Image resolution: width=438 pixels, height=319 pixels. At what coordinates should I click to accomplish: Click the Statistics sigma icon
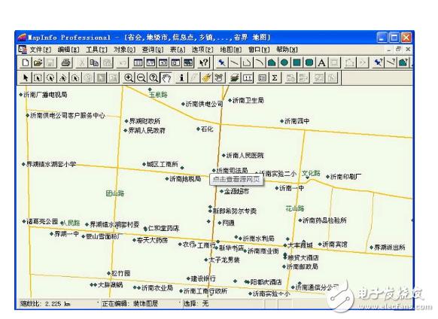274,77
